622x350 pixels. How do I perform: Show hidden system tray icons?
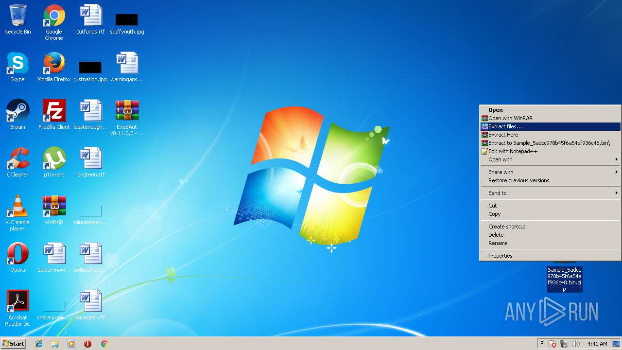(x=542, y=344)
